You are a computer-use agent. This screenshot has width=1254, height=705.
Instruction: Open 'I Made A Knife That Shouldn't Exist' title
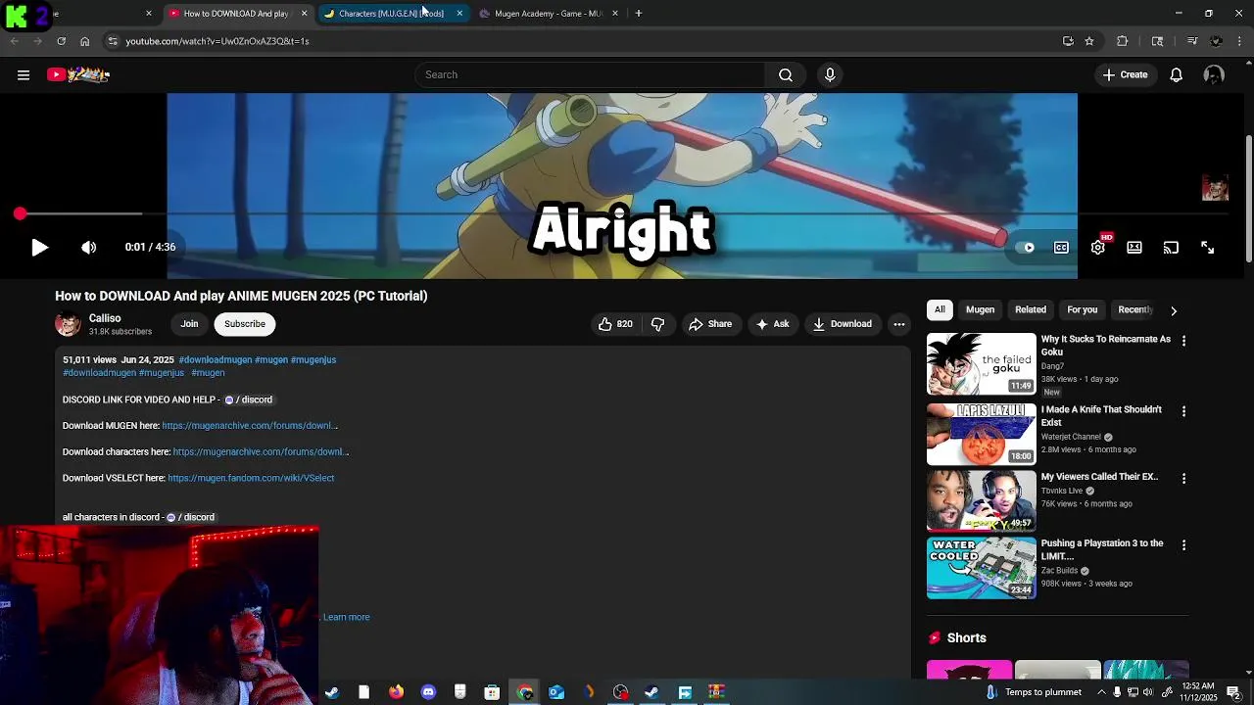(x=1101, y=416)
